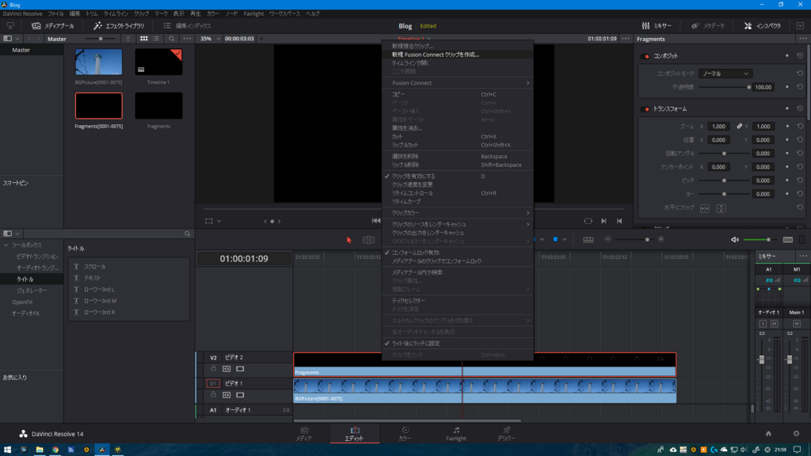Click the timeline zoom slider handle

click(647, 239)
